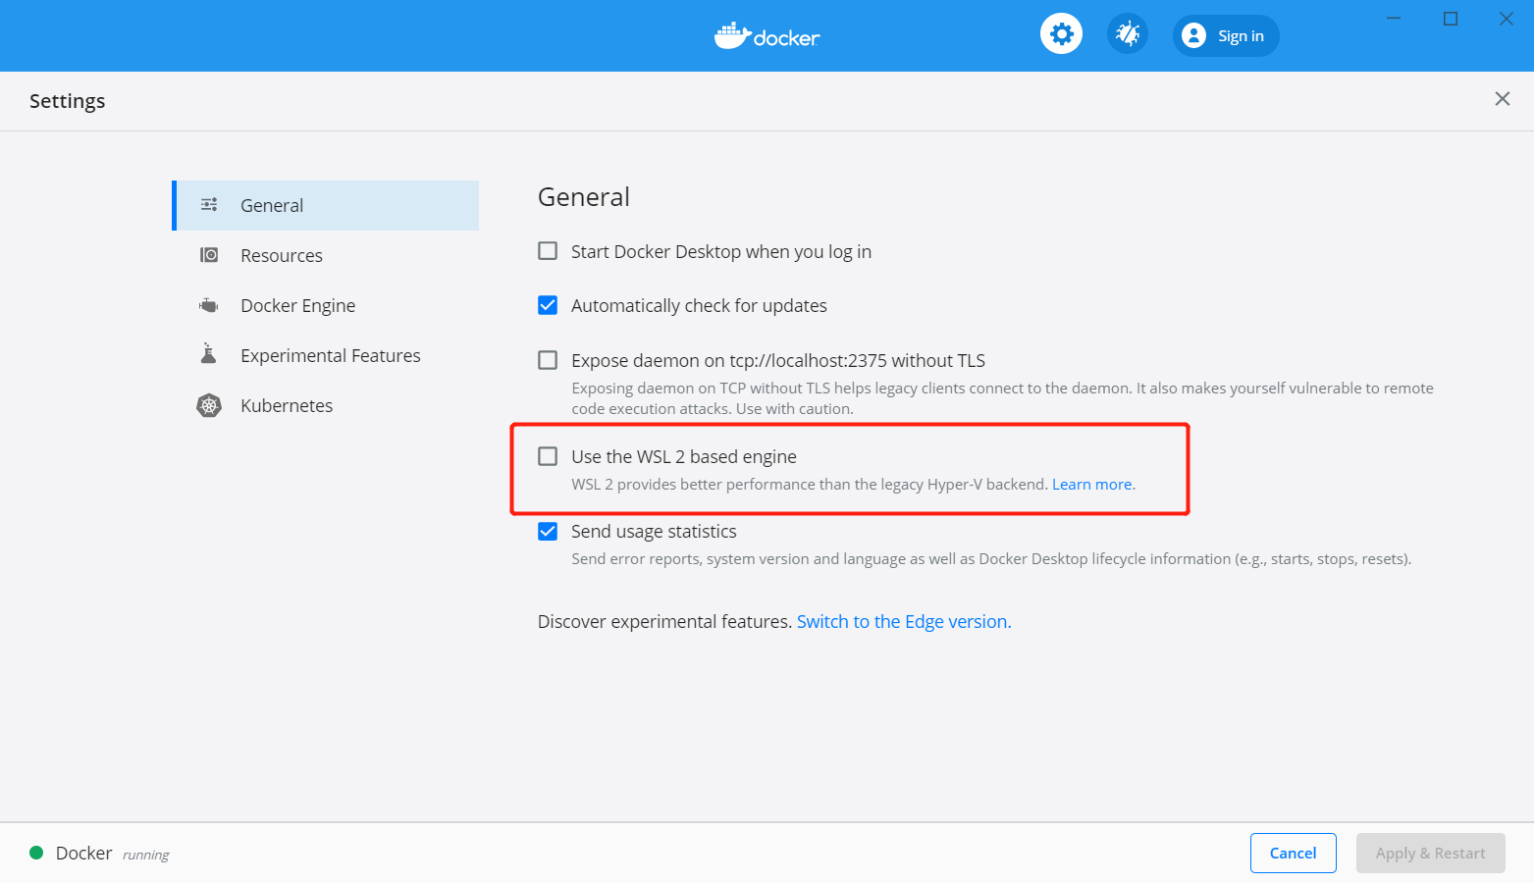Click the Sign in button
The height and width of the screenshot is (883, 1534).
[x=1226, y=35]
